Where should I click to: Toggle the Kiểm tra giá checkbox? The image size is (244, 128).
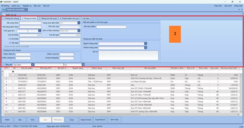[x=4, y=15]
